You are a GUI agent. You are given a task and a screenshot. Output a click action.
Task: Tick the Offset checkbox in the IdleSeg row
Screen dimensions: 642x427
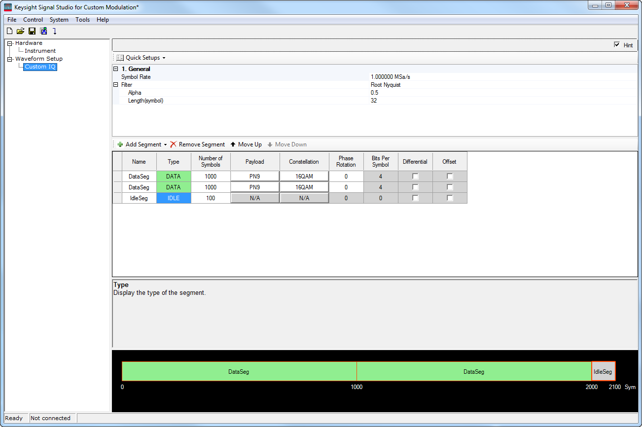click(450, 198)
